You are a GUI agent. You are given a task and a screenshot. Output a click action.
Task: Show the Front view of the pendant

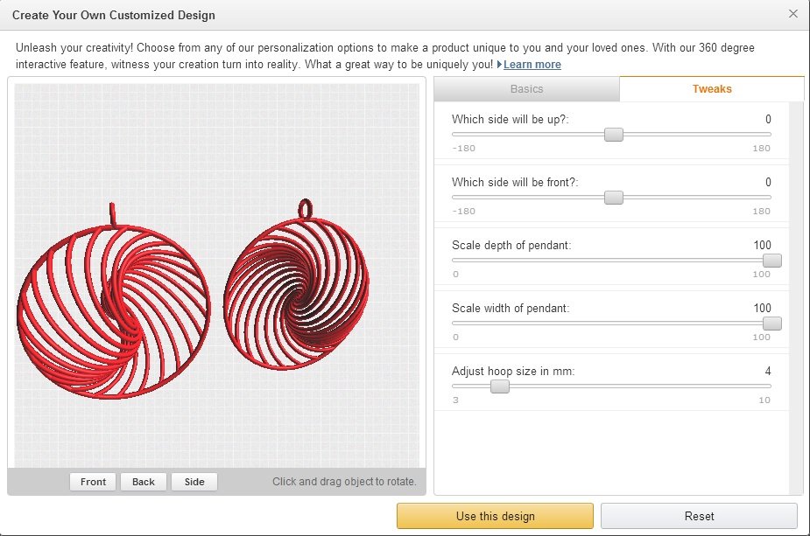[x=93, y=482]
